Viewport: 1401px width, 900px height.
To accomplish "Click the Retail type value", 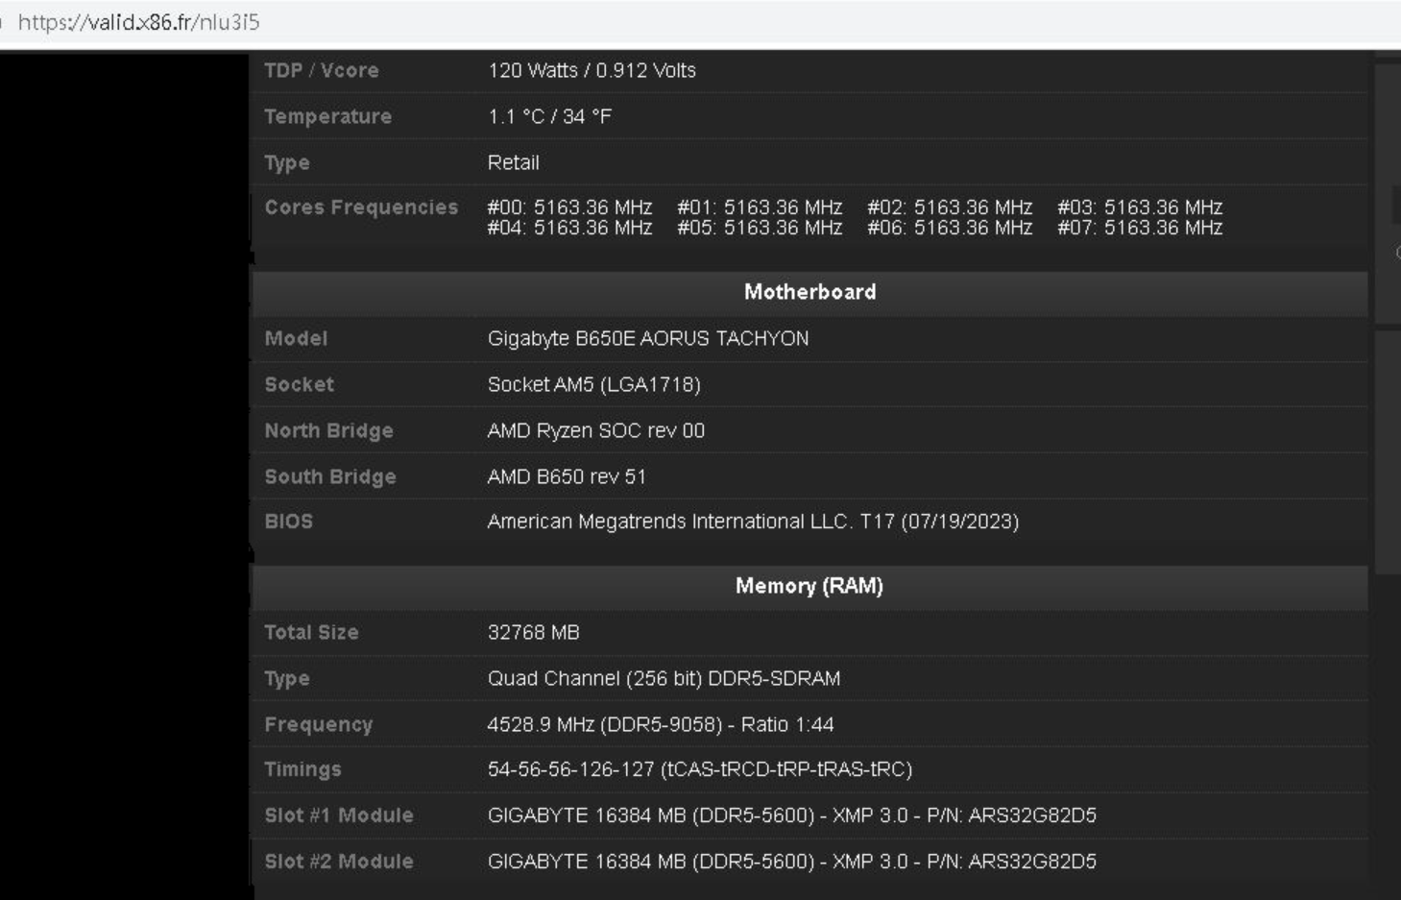I will point(513,162).
